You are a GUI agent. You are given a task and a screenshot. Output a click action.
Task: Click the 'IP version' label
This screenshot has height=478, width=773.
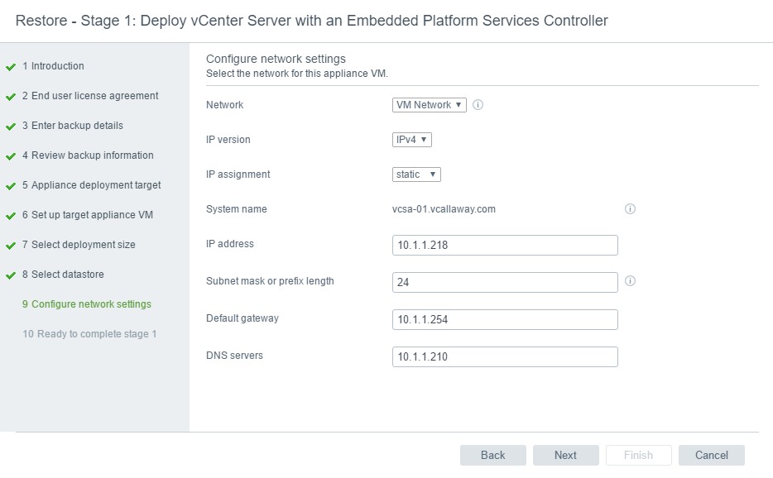click(228, 140)
